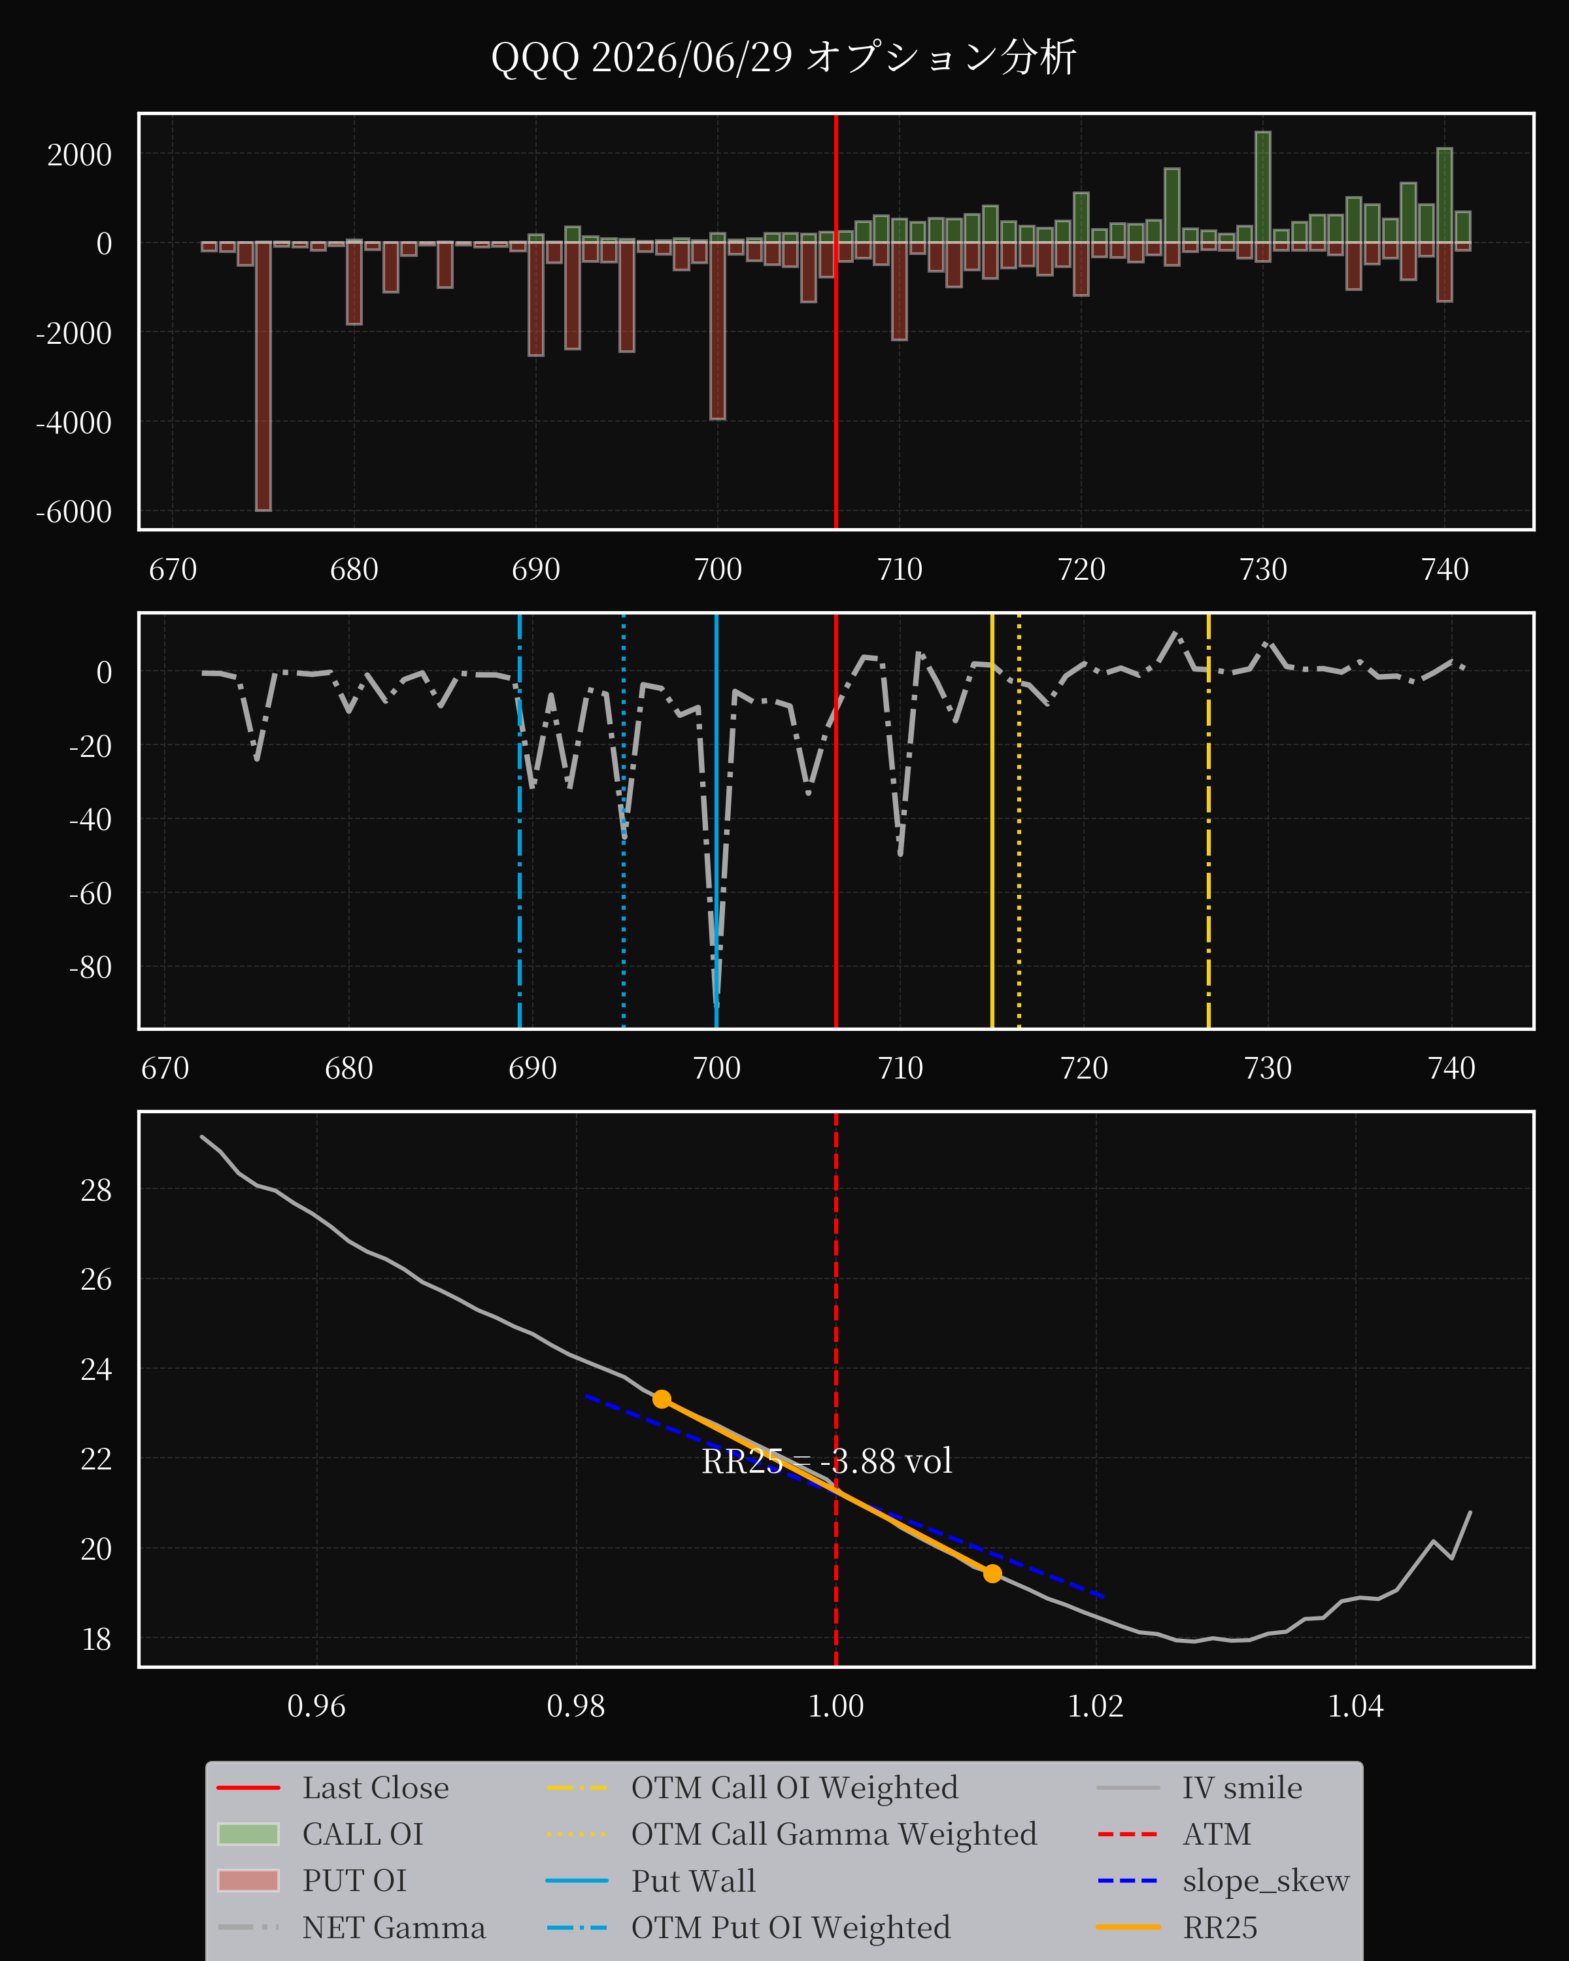The width and height of the screenshot is (1569, 1961).
Task: Click the dotted yellow Call Gamma Weighted line
Action: click(x=1019, y=821)
